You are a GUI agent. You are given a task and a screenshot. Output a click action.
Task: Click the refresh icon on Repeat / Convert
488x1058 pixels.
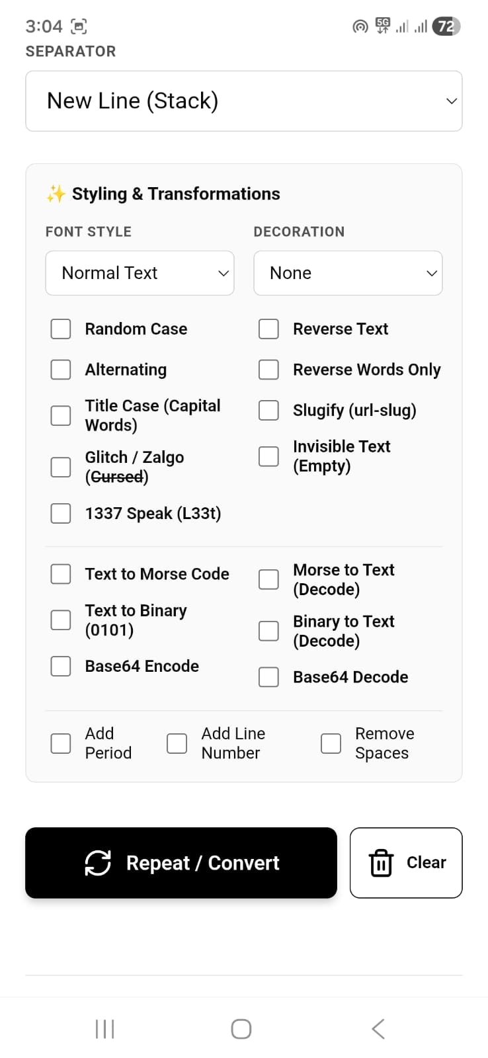click(x=98, y=862)
